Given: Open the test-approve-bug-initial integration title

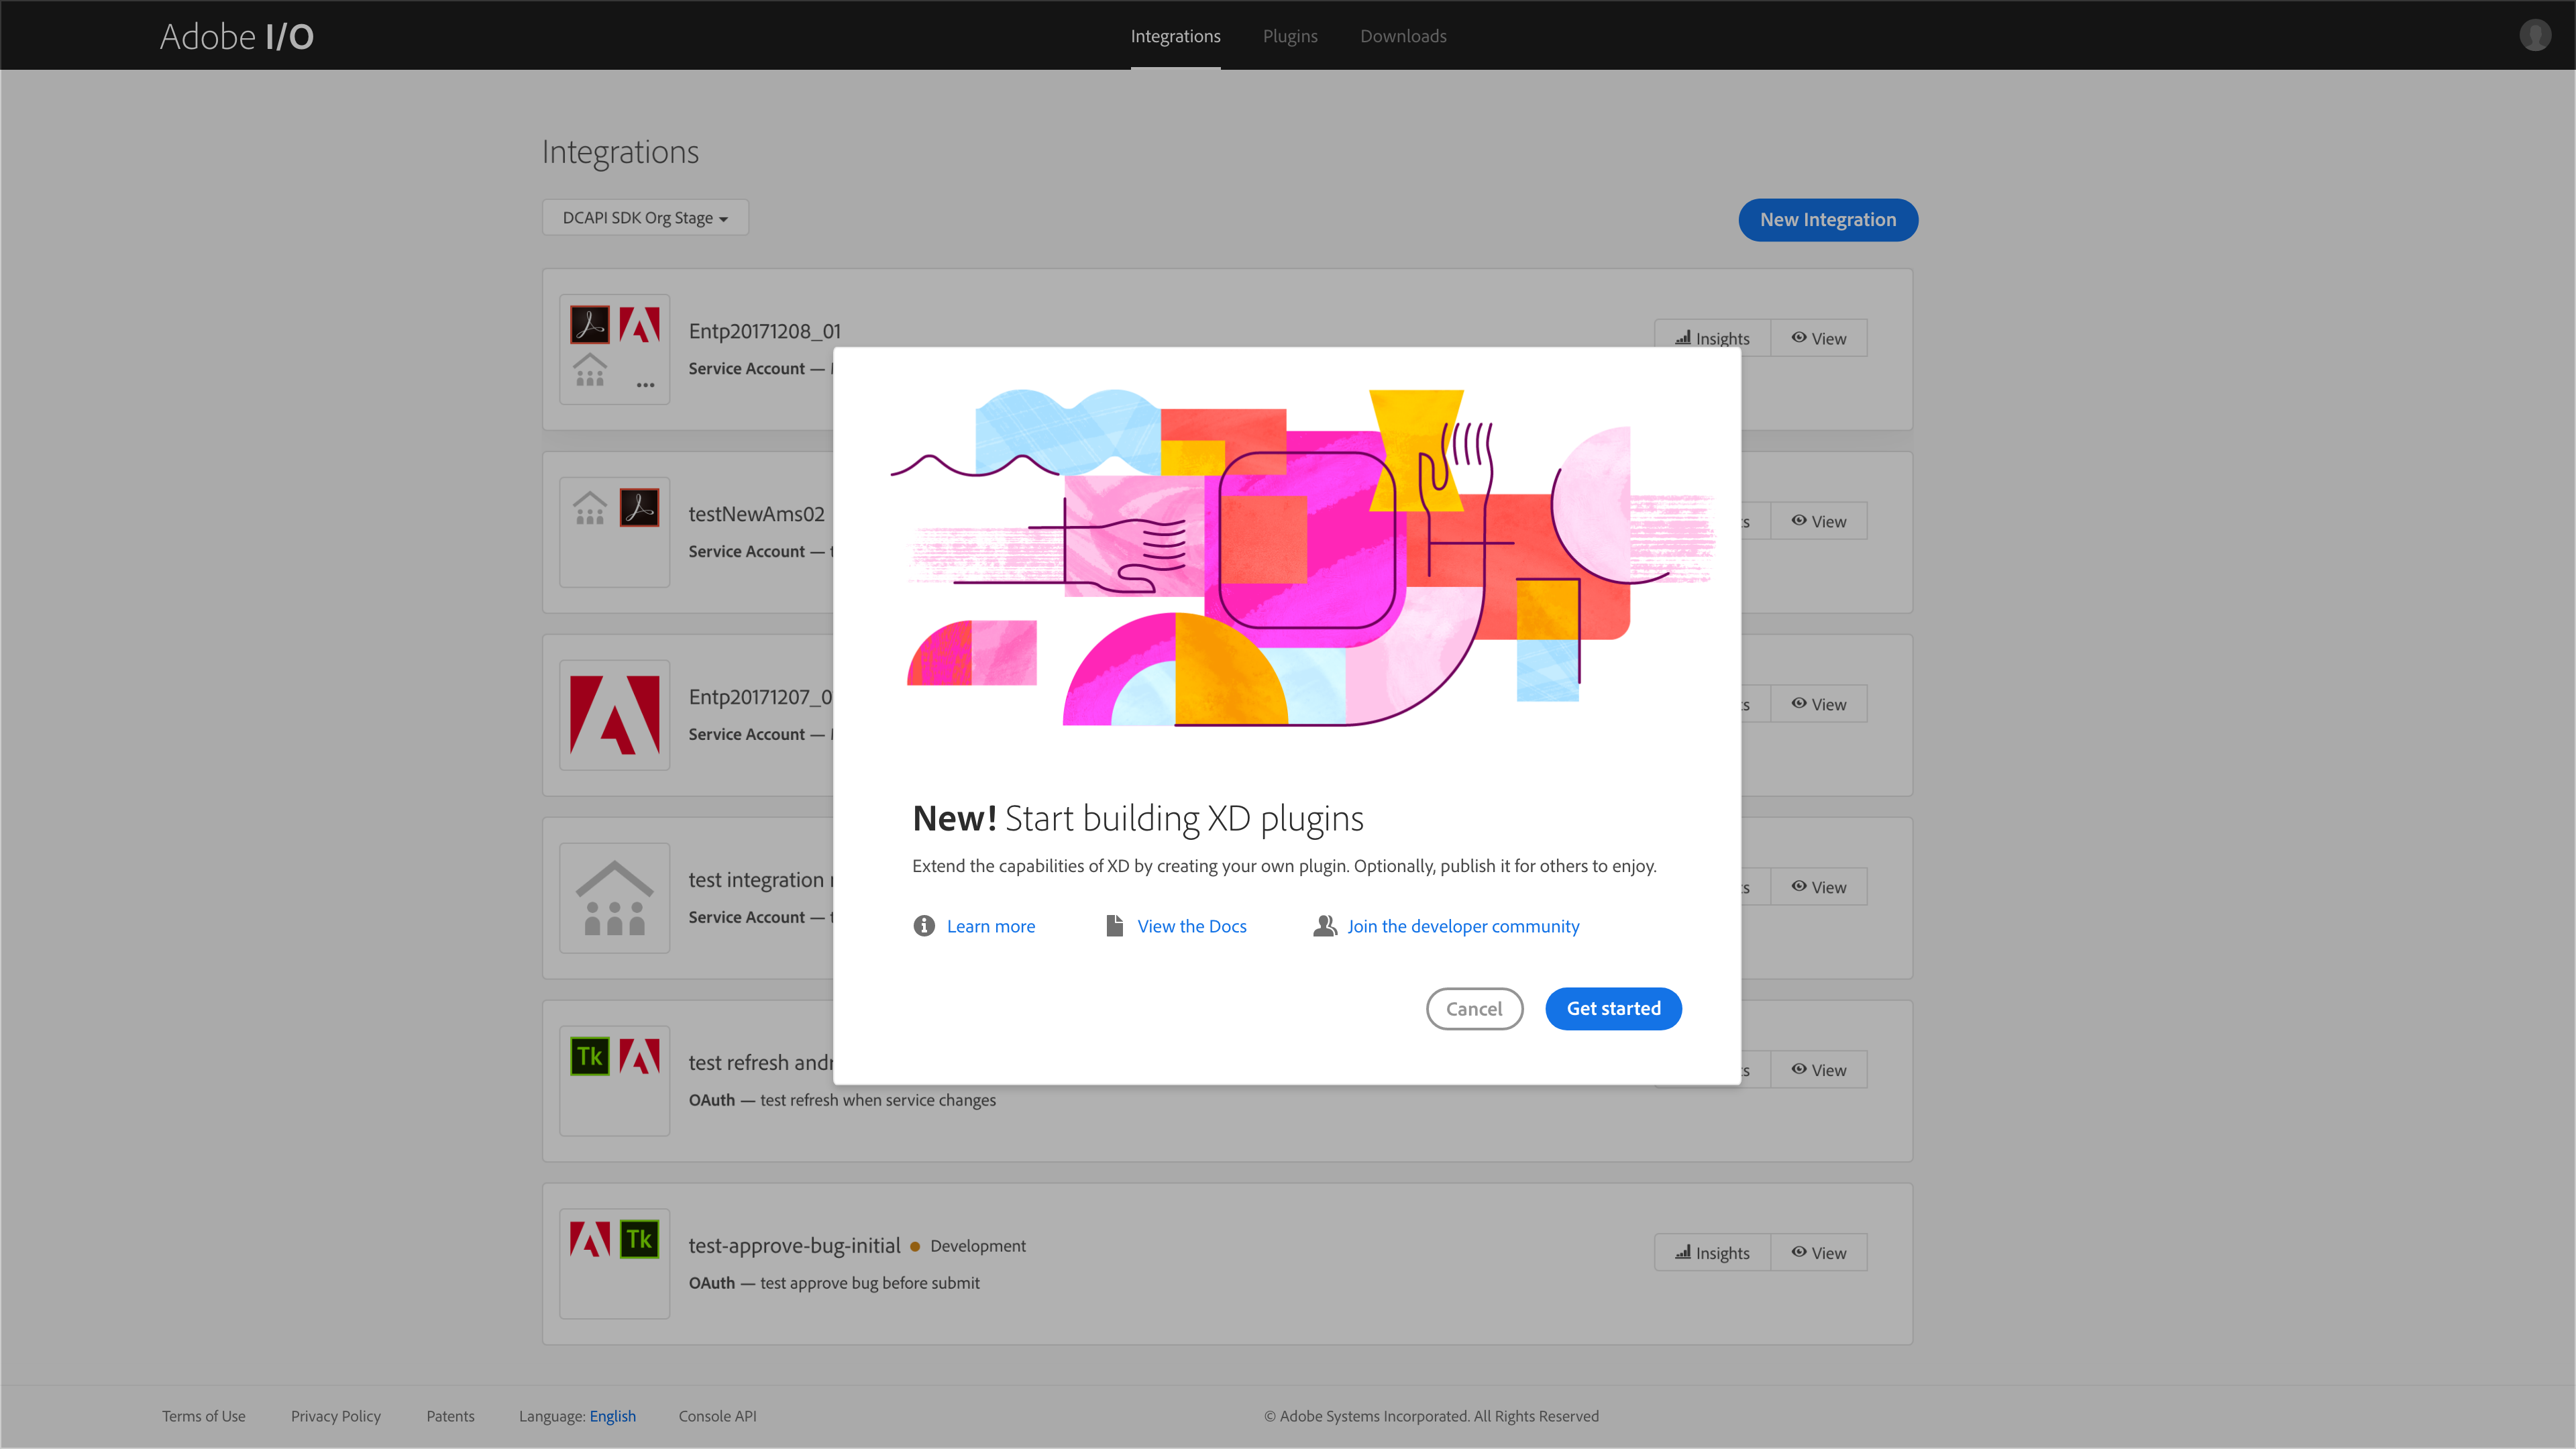Looking at the screenshot, I should point(794,1246).
